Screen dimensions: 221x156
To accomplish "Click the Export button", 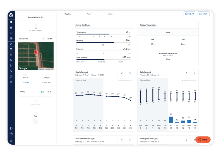I will point(189,14).
